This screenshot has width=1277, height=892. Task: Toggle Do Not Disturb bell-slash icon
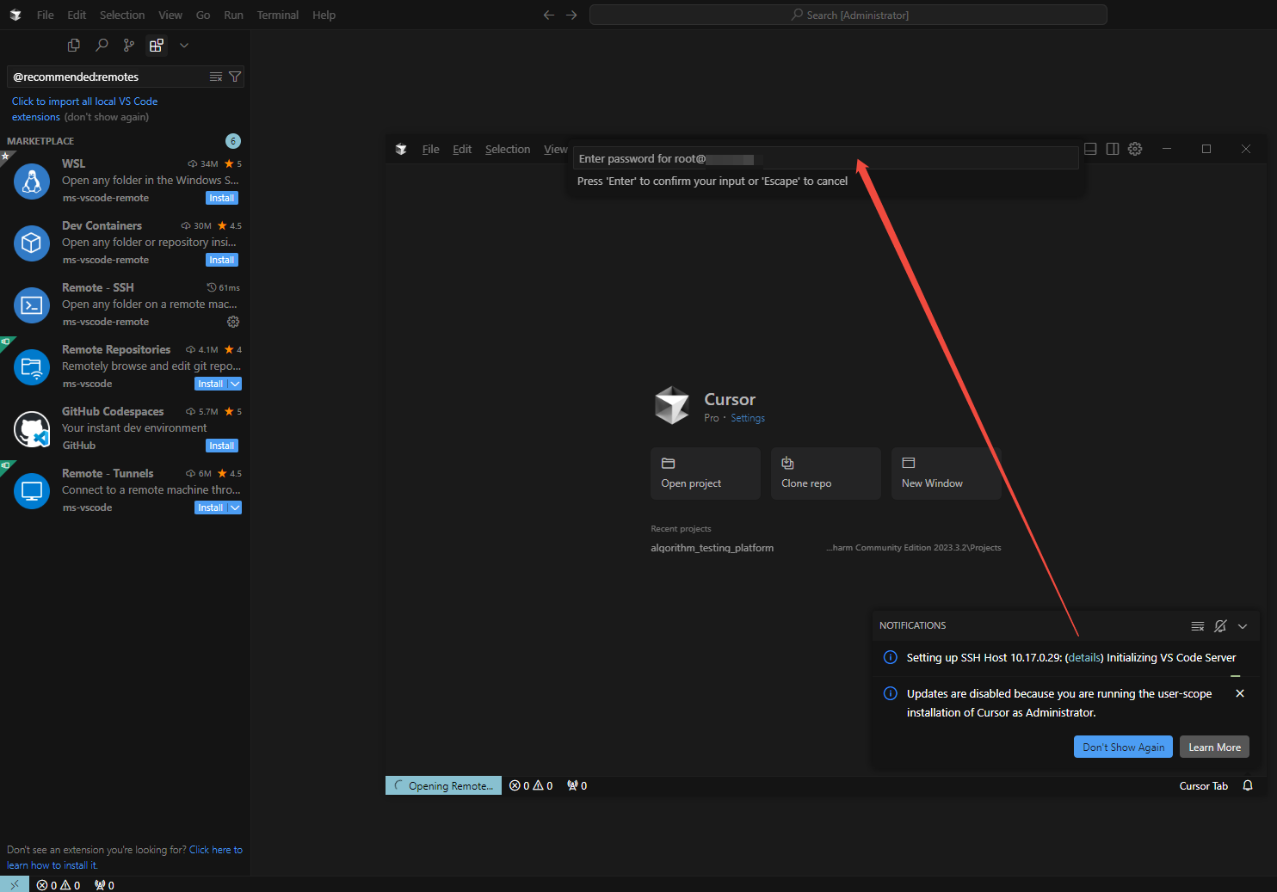pos(1220,625)
